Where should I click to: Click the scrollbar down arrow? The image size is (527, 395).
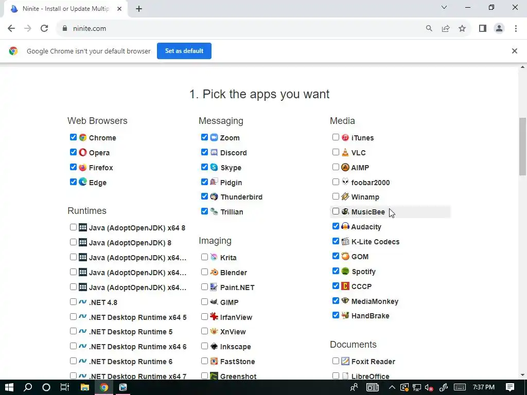(522, 375)
